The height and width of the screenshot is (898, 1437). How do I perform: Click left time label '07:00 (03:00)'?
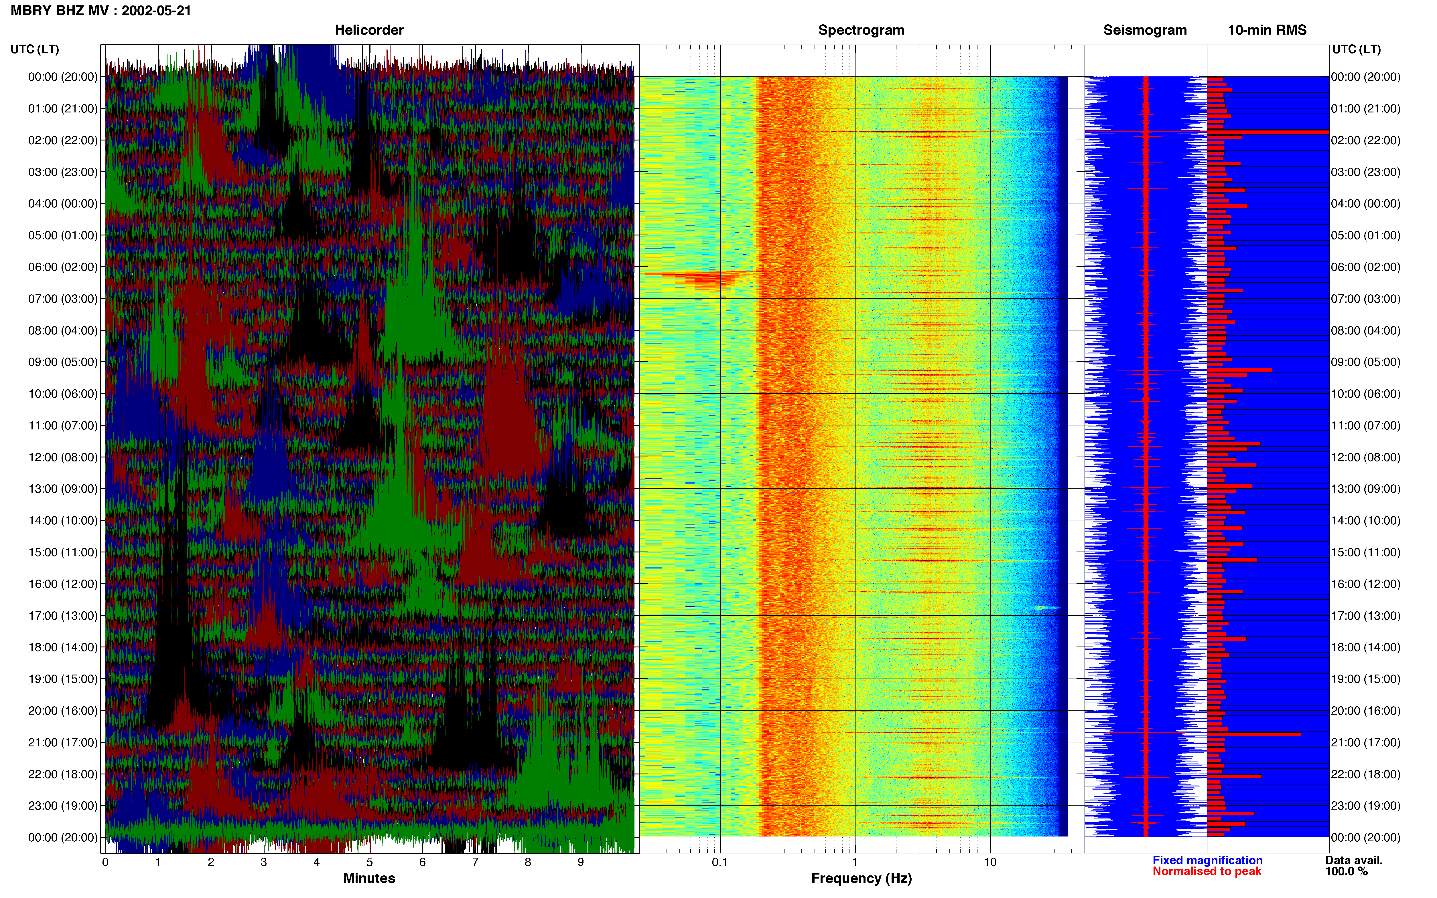(63, 299)
